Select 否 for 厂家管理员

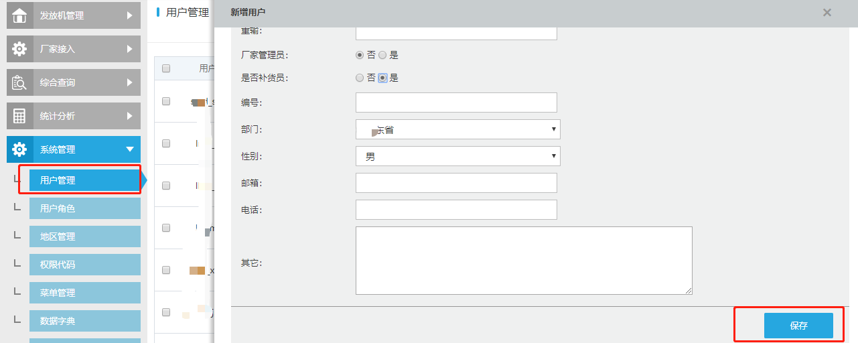coord(360,55)
